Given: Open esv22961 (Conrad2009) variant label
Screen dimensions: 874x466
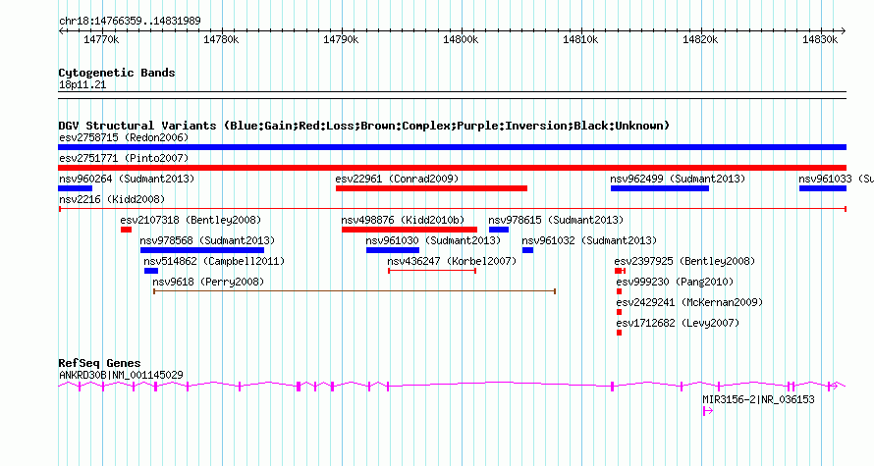Looking at the screenshot, I should [x=397, y=179].
